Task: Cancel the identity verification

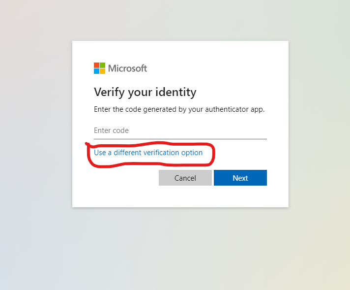Action: click(185, 178)
